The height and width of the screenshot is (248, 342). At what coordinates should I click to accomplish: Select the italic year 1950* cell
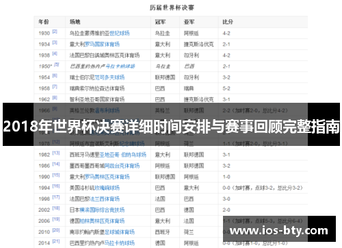click(45, 66)
